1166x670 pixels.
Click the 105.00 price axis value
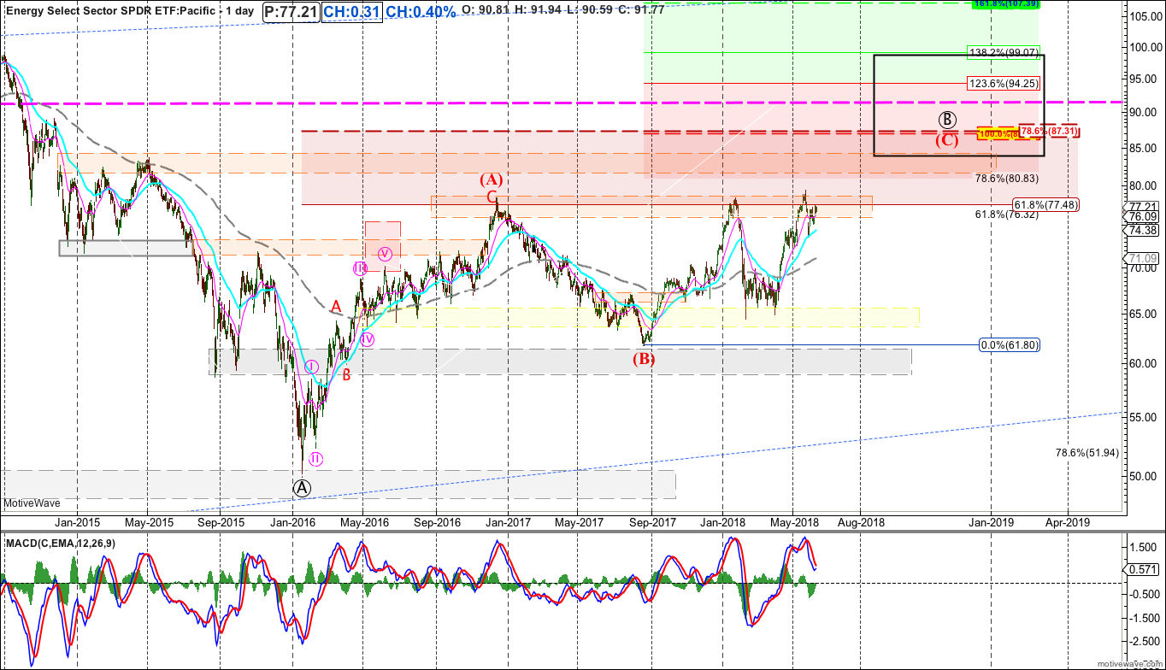click(x=1145, y=16)
